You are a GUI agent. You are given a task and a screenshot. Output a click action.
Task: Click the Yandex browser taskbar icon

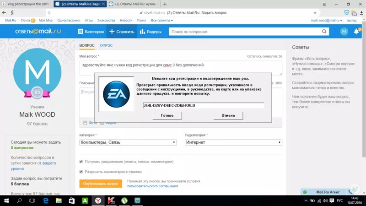[98, 201]
